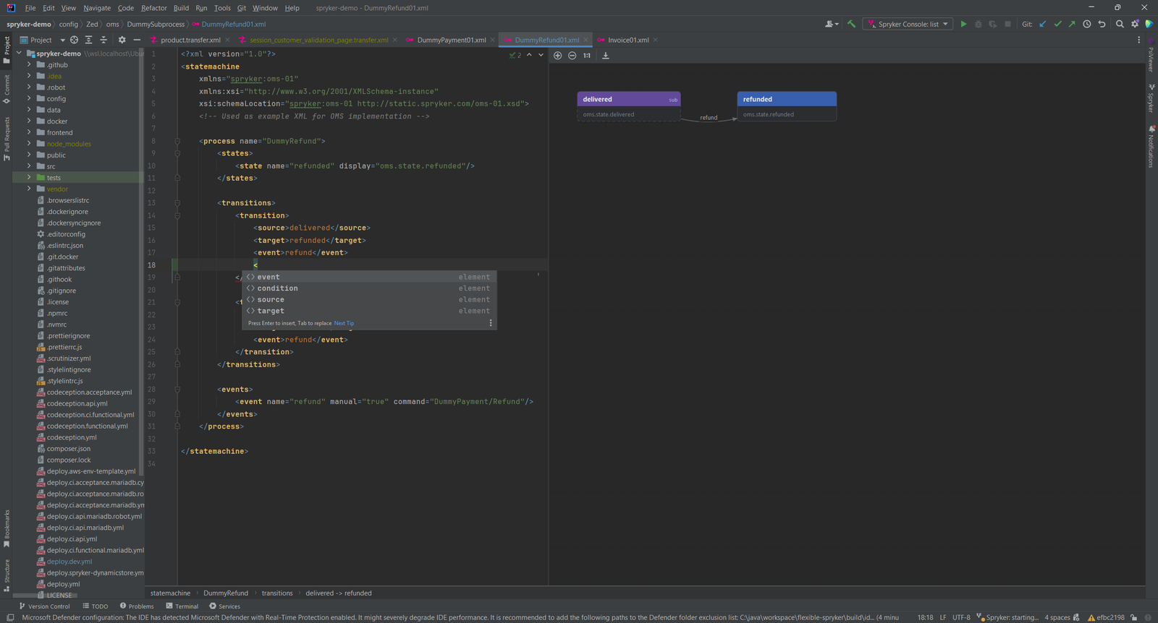Viewport: 1158px width, 623px height.
Task: Expand the vendor folder
Action: click(x=29, y=189)
